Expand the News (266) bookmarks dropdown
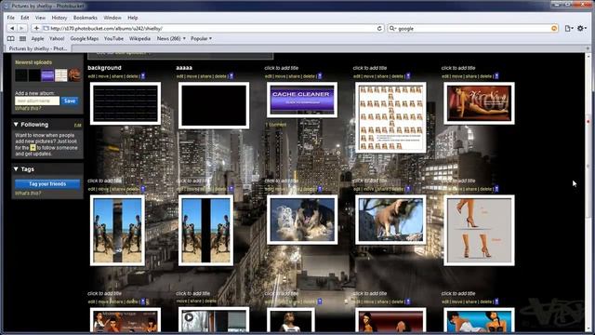This screenshot has width=595, height=335. pyautogui.click(x=171, y=39)
